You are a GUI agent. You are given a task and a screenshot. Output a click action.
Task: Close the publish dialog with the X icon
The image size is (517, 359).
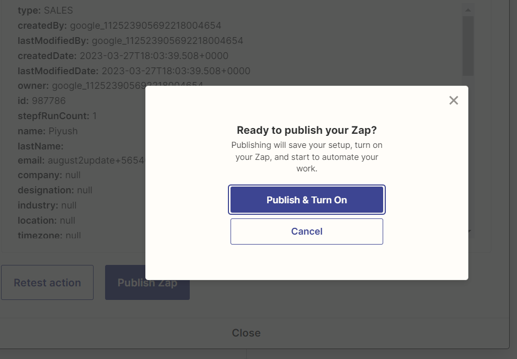tap(453, 100)
